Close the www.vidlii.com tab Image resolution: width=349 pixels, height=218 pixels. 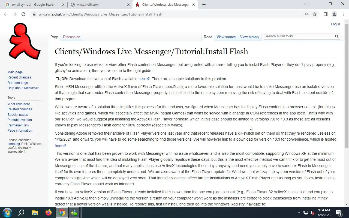tap(128, 5)
